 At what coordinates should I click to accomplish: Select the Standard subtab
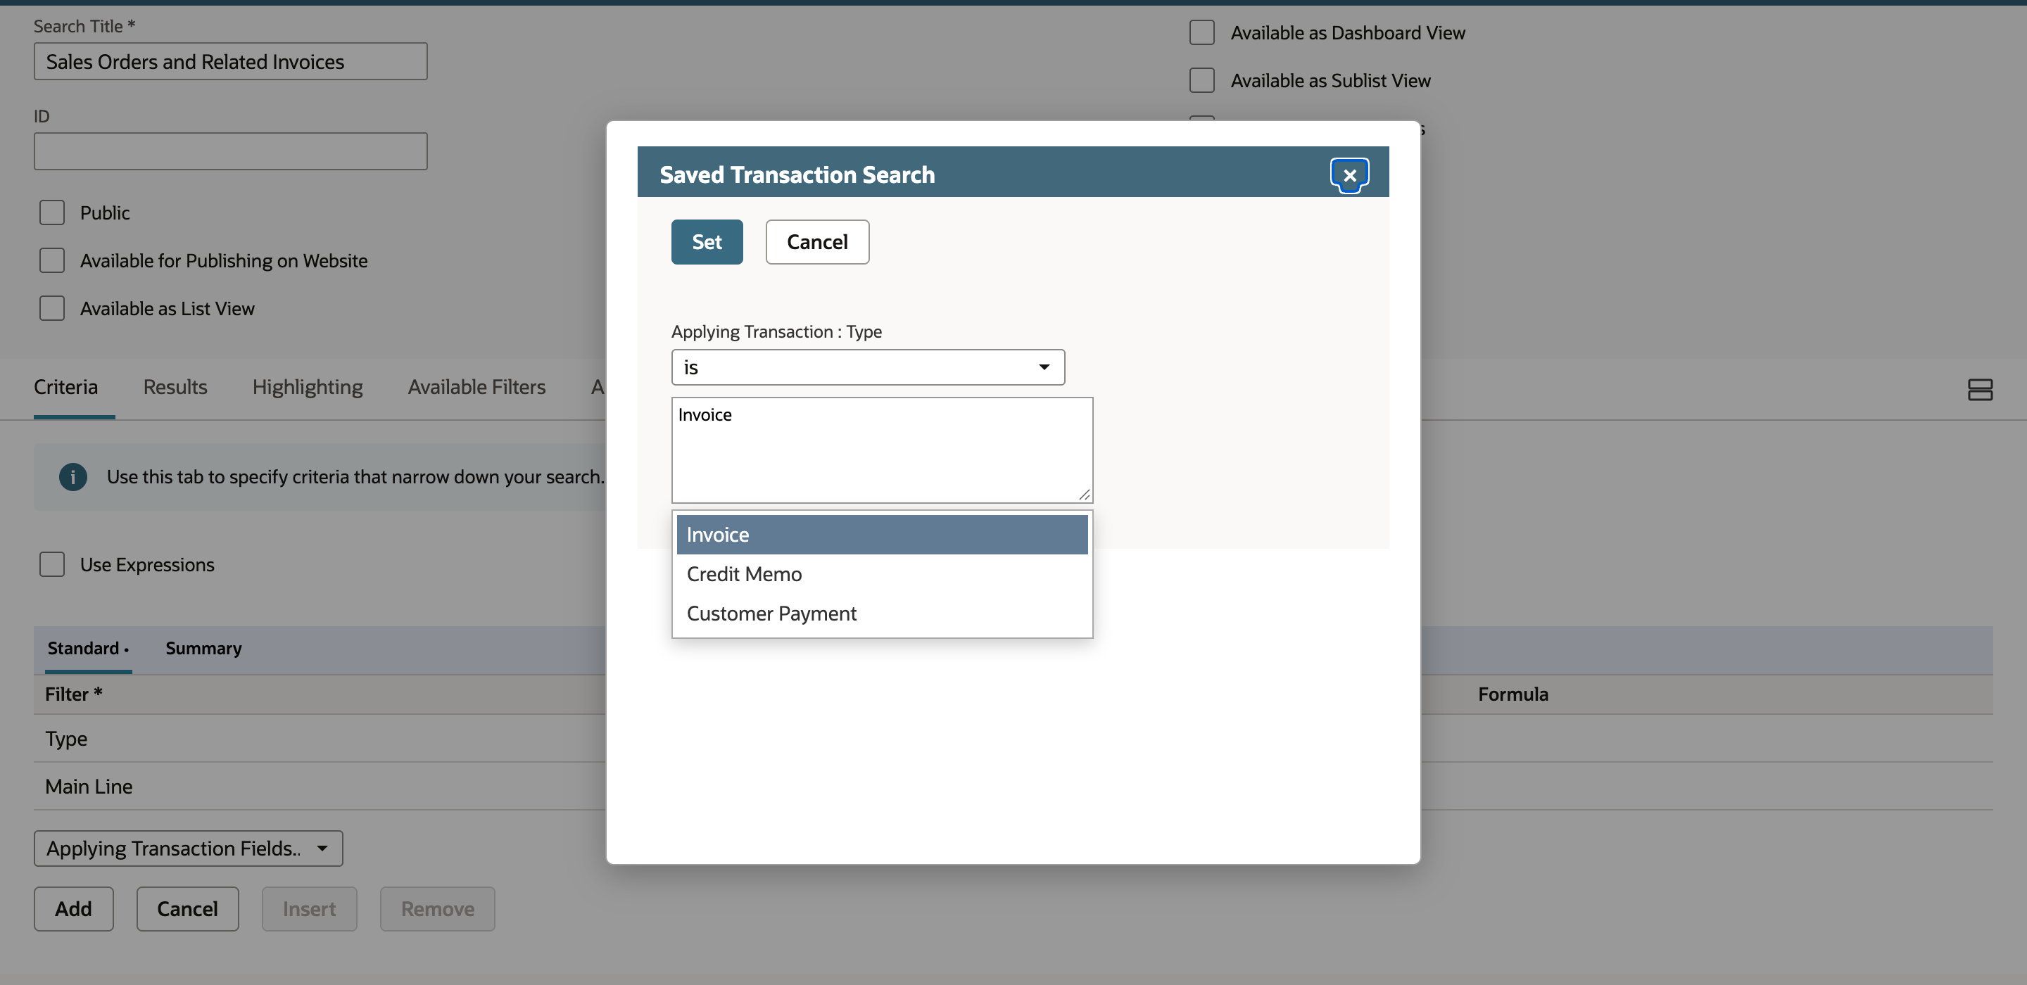pos(87,648)
